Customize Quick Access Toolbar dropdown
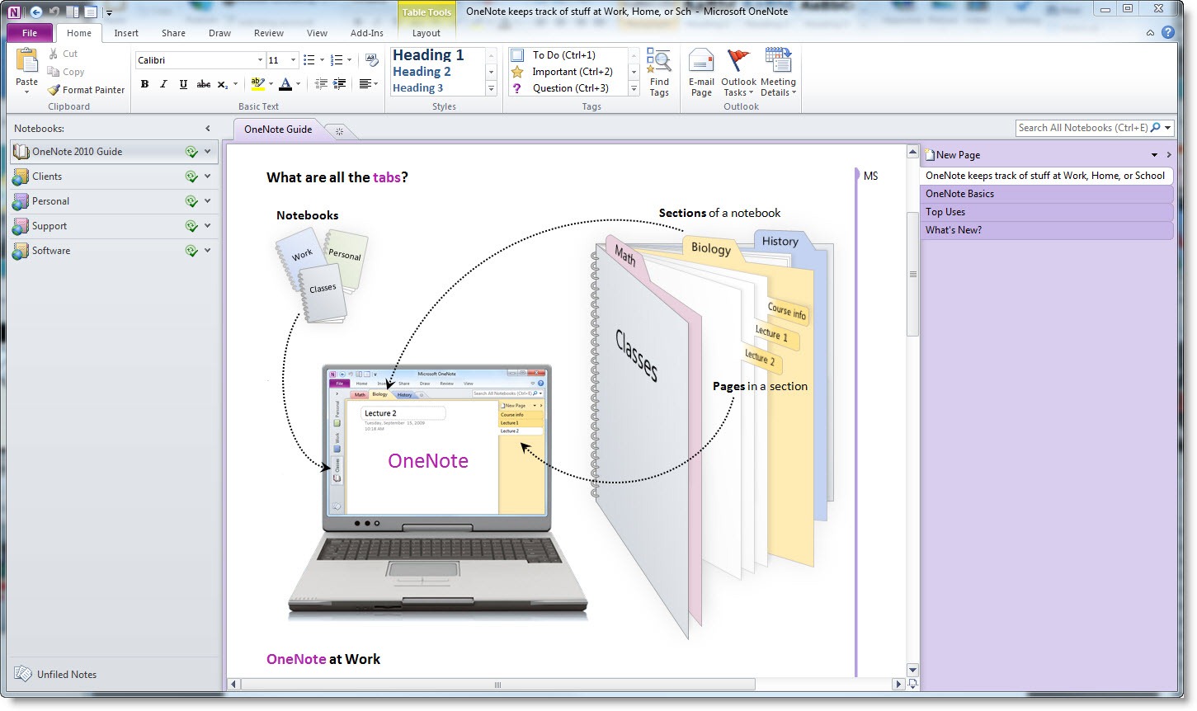This screenshot has width=1197, height=711. (109, 12)
